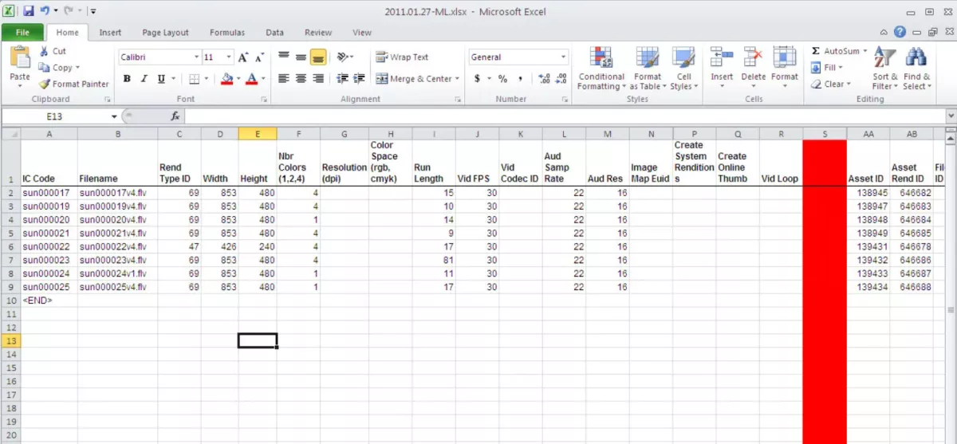The width and height of the screenshot is (957, 444).
Task: Click the Insert Function fx icon
Action: [x=175, y=116]
